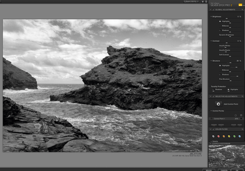
Task: Click Brightness Highlights icon
Action: (x=220, y=21)
